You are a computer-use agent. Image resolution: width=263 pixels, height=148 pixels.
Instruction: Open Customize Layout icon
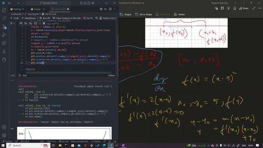point(92,3)
